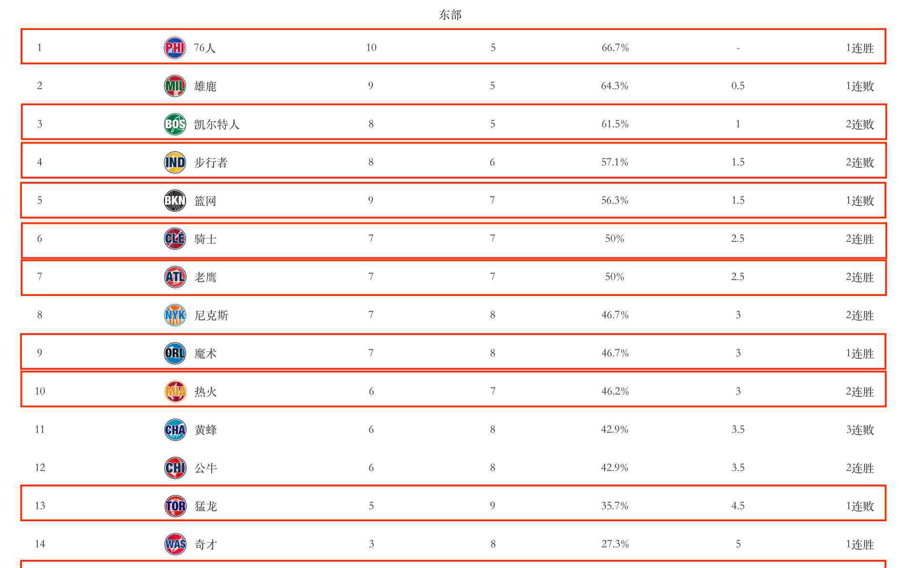This screenshot has height=568, width=915.
Task: Click the BOS 凯尔特人 team logo
Action: (x=175, y=124)
